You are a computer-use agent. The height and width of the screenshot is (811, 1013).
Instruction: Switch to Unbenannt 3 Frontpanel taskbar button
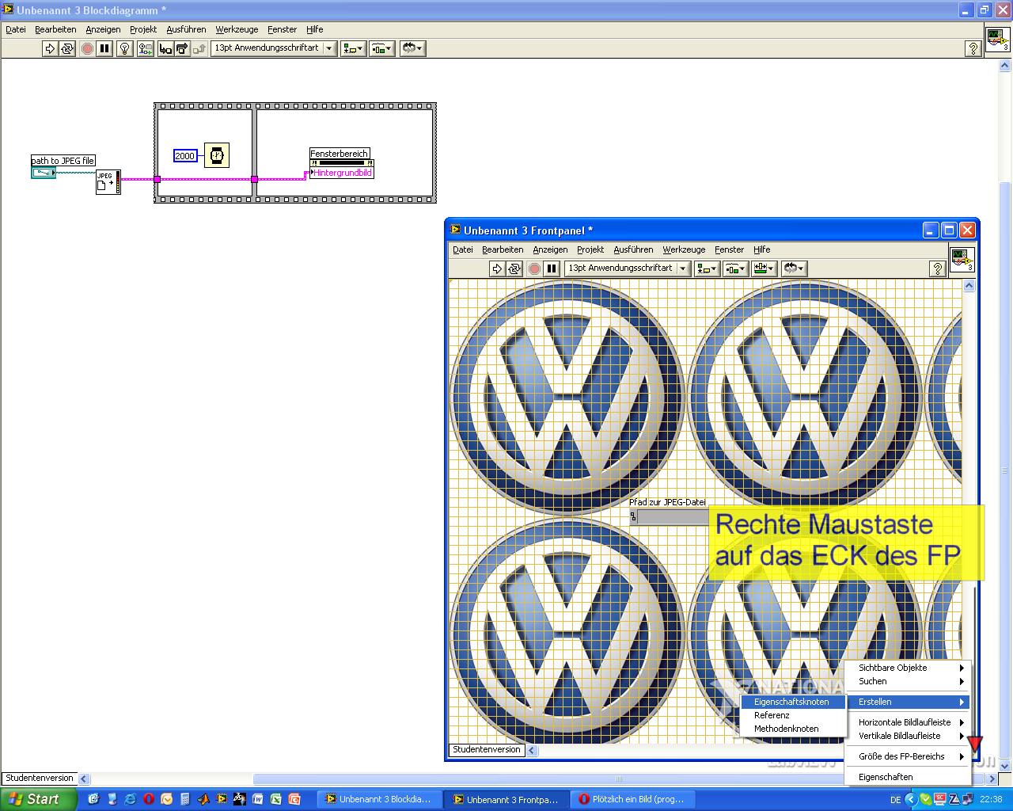506,799
